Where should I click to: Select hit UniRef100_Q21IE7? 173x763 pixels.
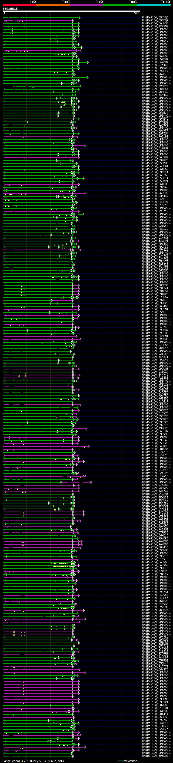[x=155, y=354]
